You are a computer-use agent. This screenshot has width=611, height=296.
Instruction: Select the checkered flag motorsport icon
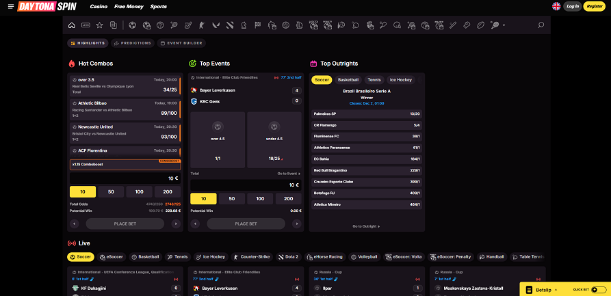[x=257, y=25]
